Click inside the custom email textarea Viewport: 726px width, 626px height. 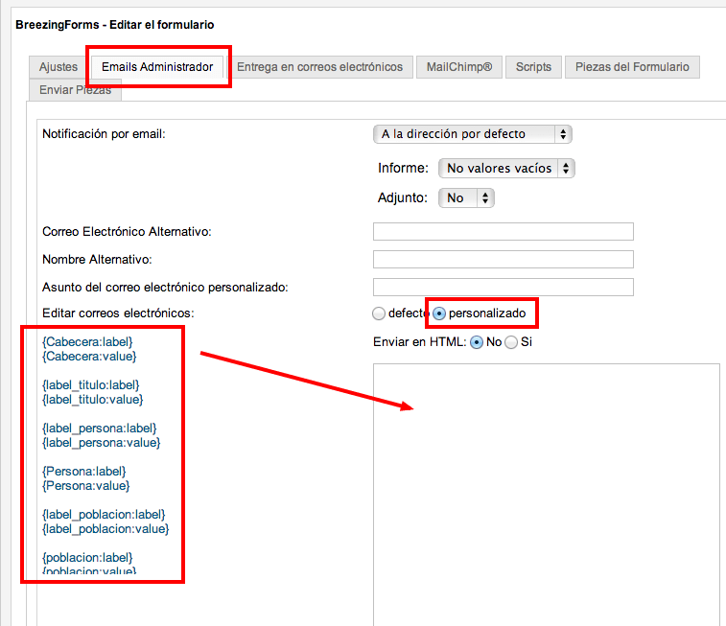click(547, 495)
